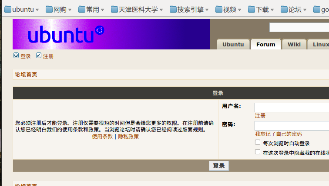Expand the 网购 bookmarks dropdown arrow

70,10
